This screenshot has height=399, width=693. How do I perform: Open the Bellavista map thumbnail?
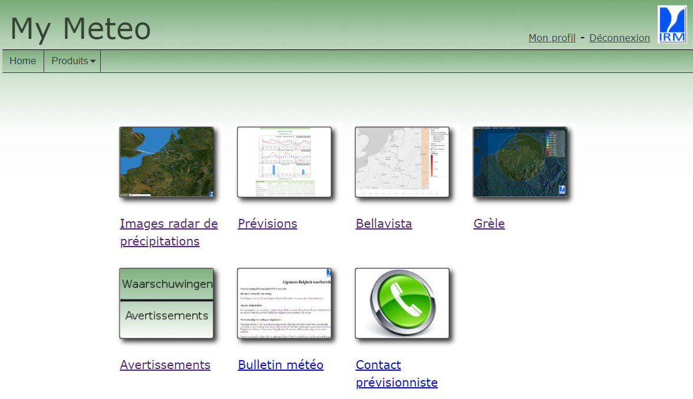(x=402, y=162)
